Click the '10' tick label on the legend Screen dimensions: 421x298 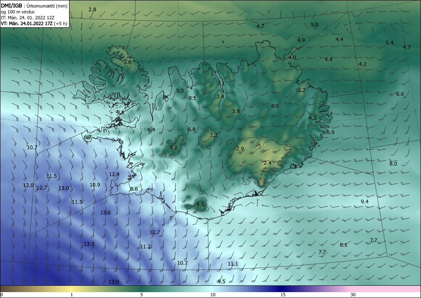pos(213,295)
